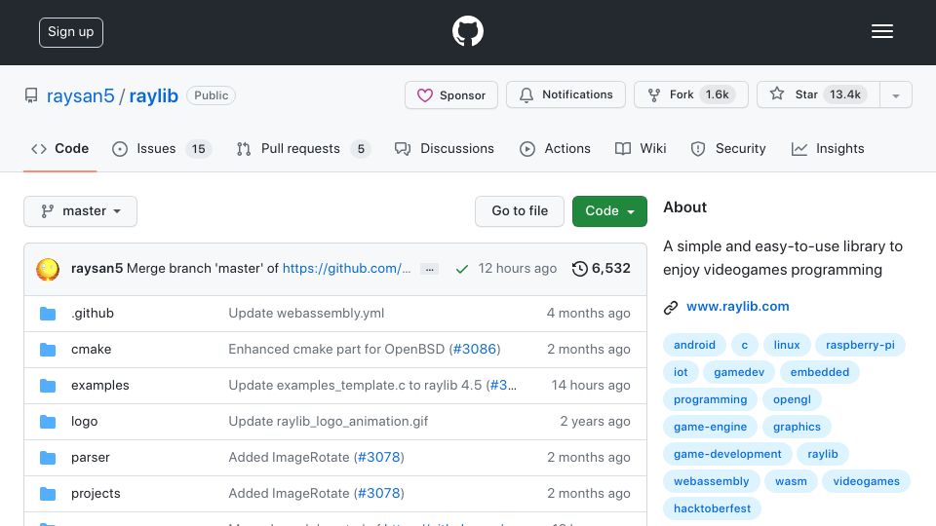The image size is (936, 526).
Task: Click the green check status icon
Action: coord(461,269)
